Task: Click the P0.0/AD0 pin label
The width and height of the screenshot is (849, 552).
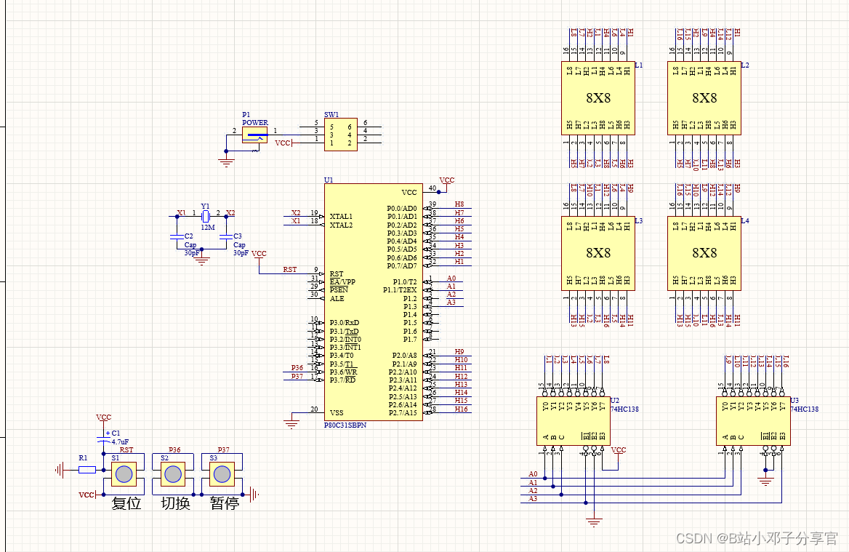Action: (402, 209)
